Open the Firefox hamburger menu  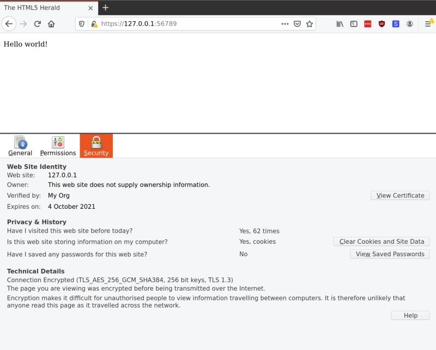point(427,23)
